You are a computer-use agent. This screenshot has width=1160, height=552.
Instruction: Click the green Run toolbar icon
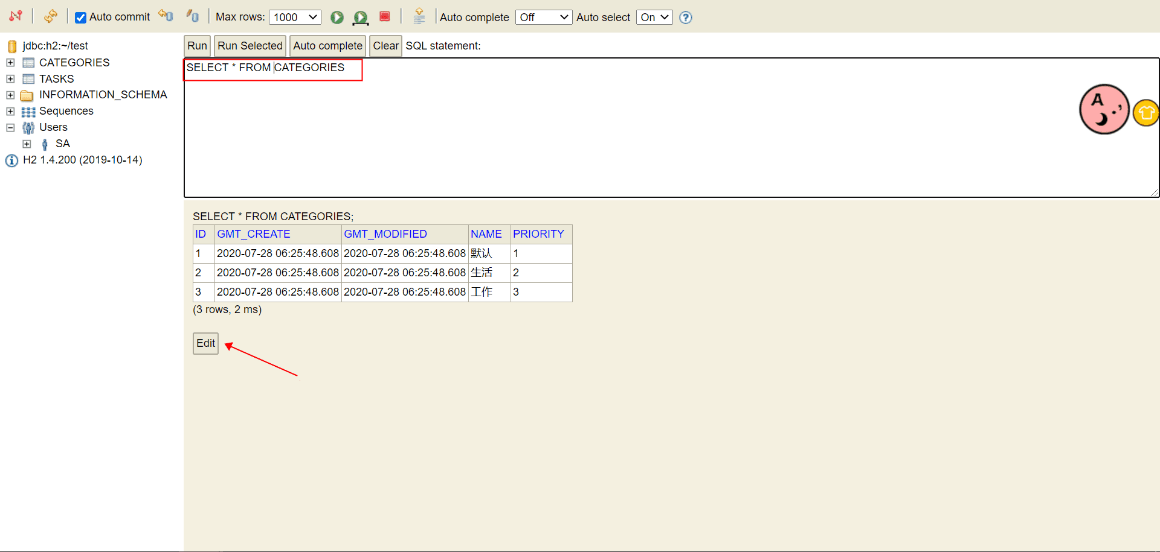click(337, 17)
